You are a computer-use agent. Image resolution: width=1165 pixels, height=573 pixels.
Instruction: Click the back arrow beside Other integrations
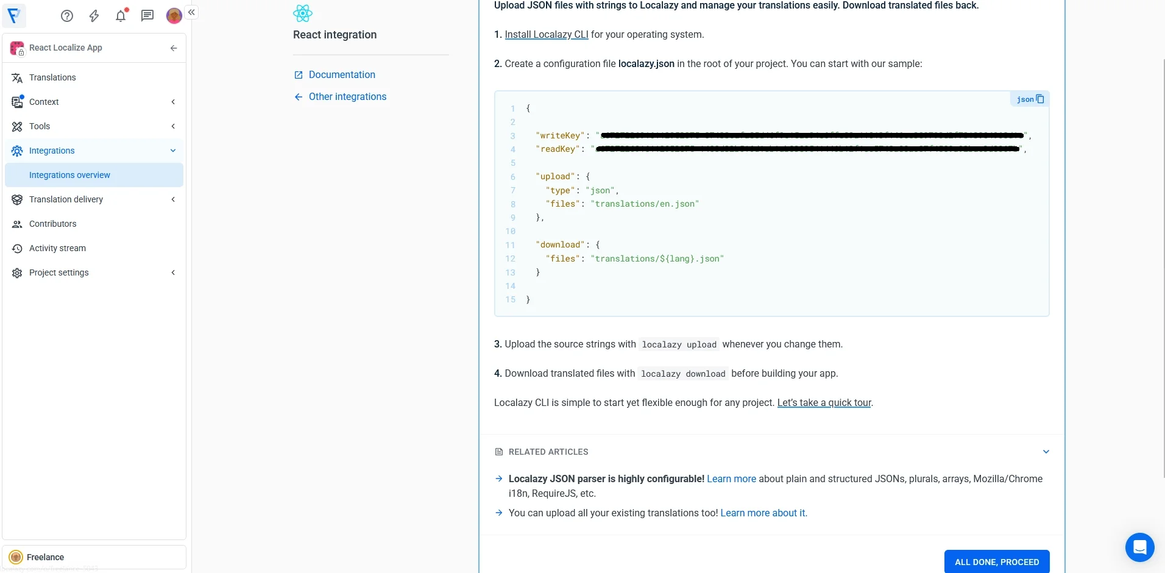(299, 97)
